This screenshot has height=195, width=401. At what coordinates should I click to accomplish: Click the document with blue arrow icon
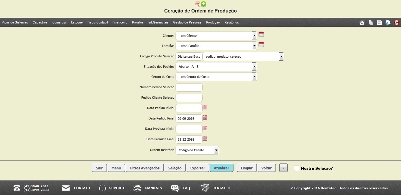(x=371, y=22)
